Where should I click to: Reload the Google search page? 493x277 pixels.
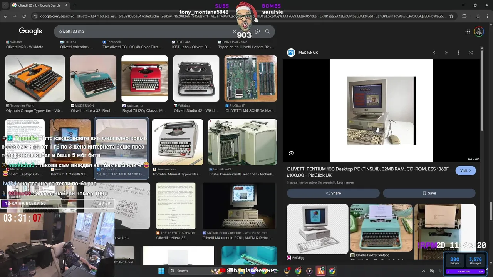pos(24,16)
